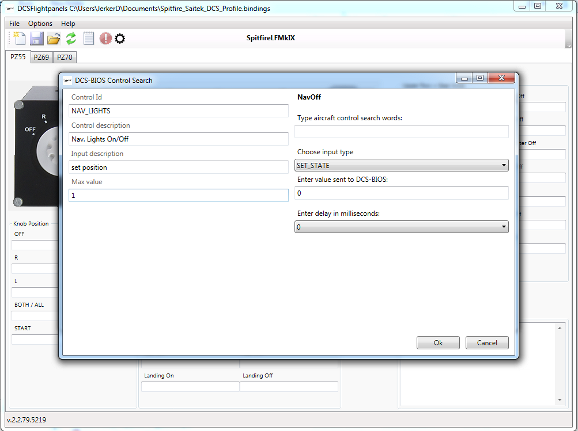Click the plane icon in the main window title
The height and width of the screenshot is (431, 578).
coord(10,9)
